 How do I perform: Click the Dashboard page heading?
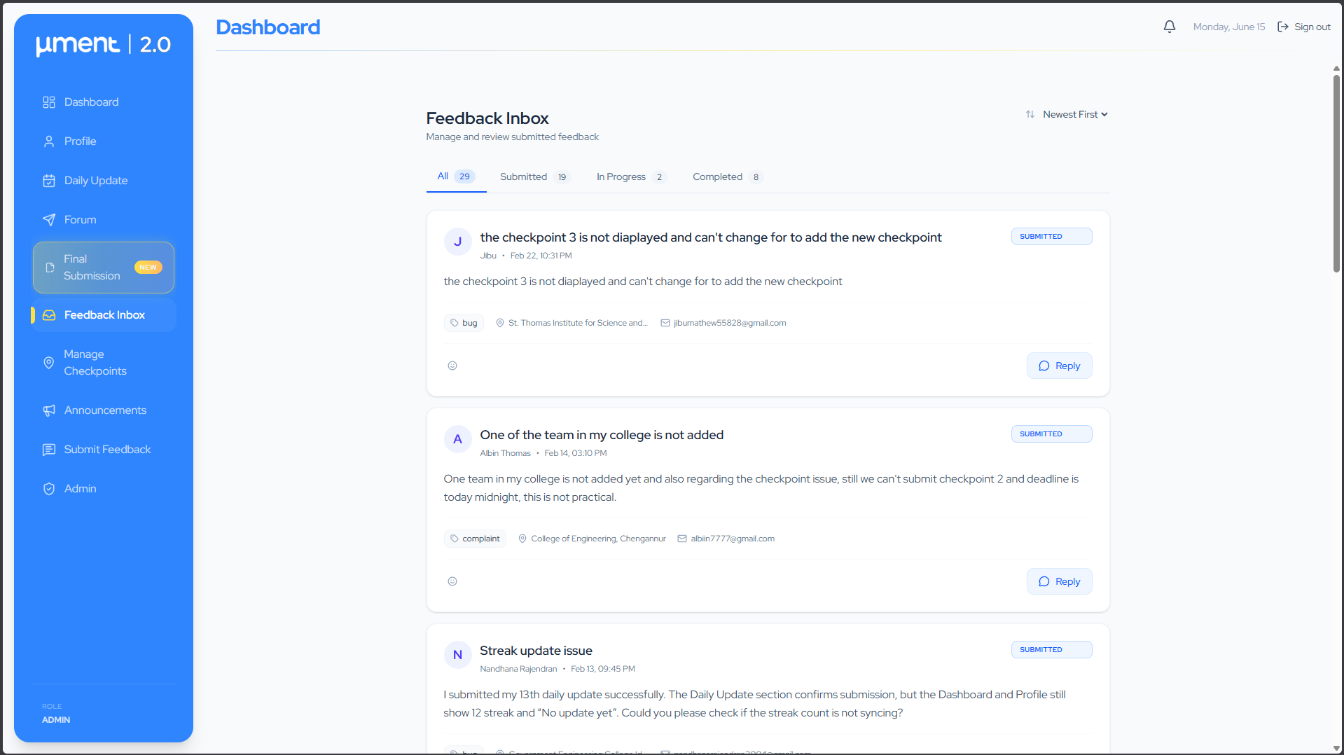coord(268,27)
